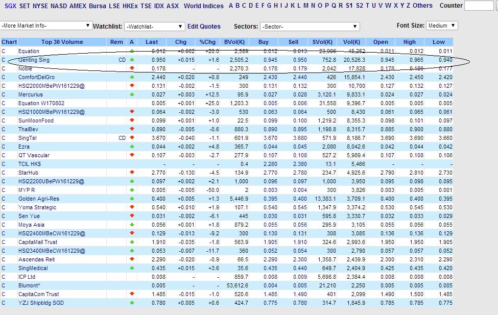Switch to the NYSE market tab
498x315 pixels.
[x=40, y=6]
